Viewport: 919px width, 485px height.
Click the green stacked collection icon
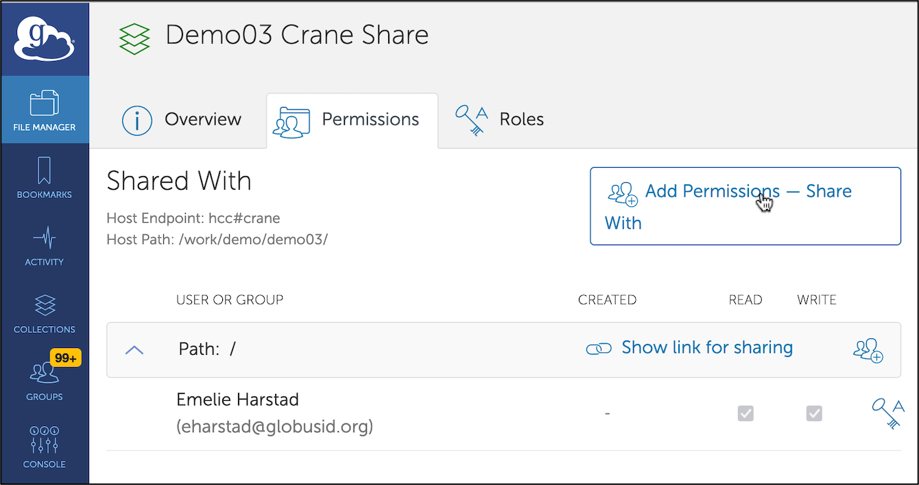(x=134, y=38)
